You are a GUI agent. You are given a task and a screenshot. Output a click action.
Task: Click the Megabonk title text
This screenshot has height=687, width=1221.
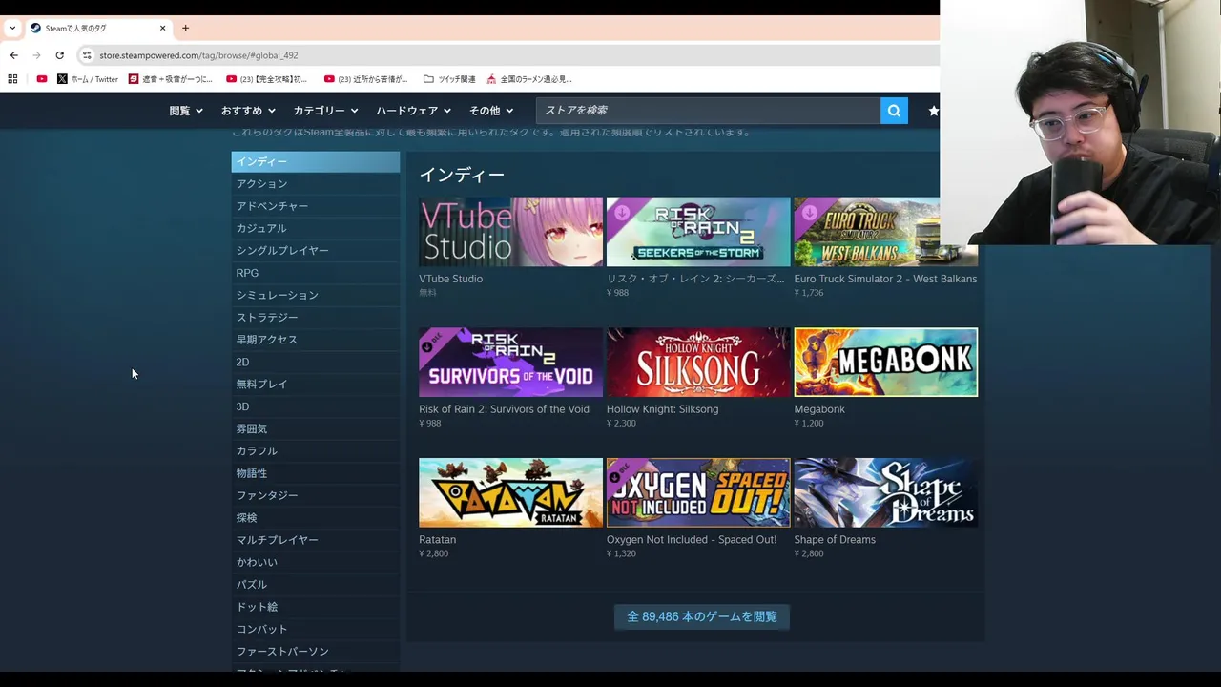pos(819,409)
